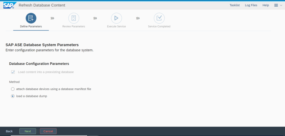Switch to the Execute Service tab label
The height and width of the screenshot is (136, 285).
[116, 26]
